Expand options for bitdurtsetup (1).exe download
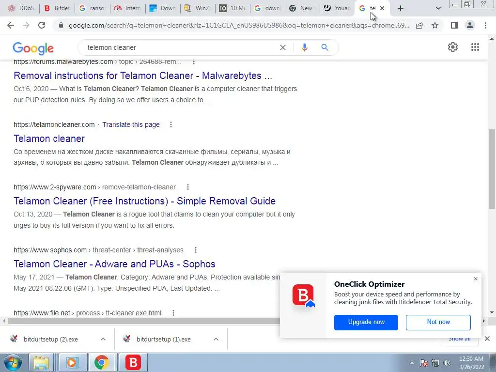 [x=216, y=339]
